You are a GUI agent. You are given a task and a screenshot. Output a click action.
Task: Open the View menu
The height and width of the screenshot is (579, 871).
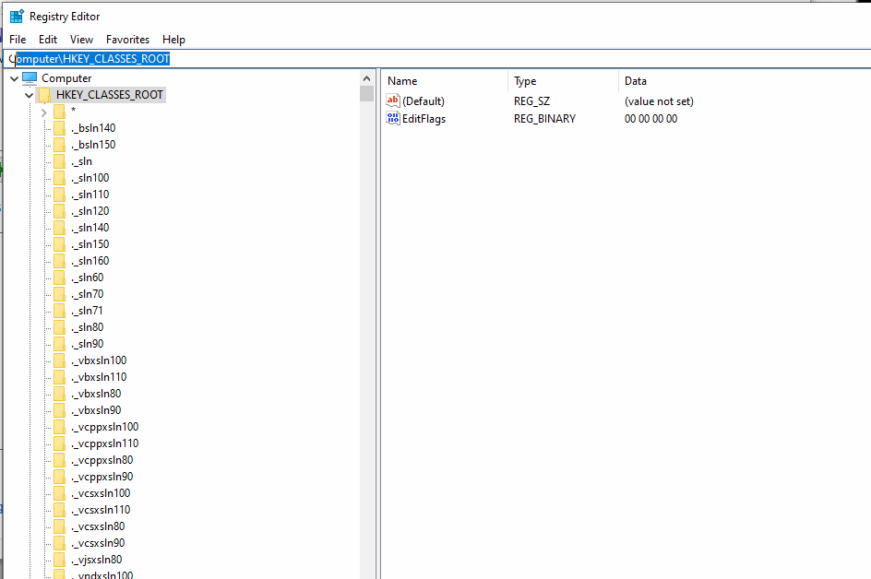(81, 40)
